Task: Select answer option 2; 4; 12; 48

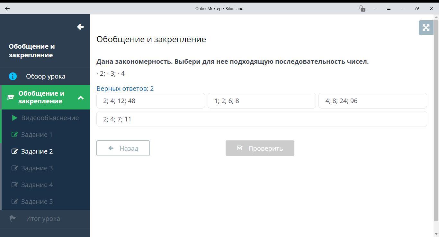Action: click(151, 101)
